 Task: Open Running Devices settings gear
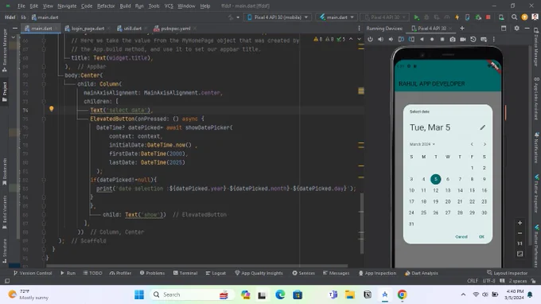[516, 29]
